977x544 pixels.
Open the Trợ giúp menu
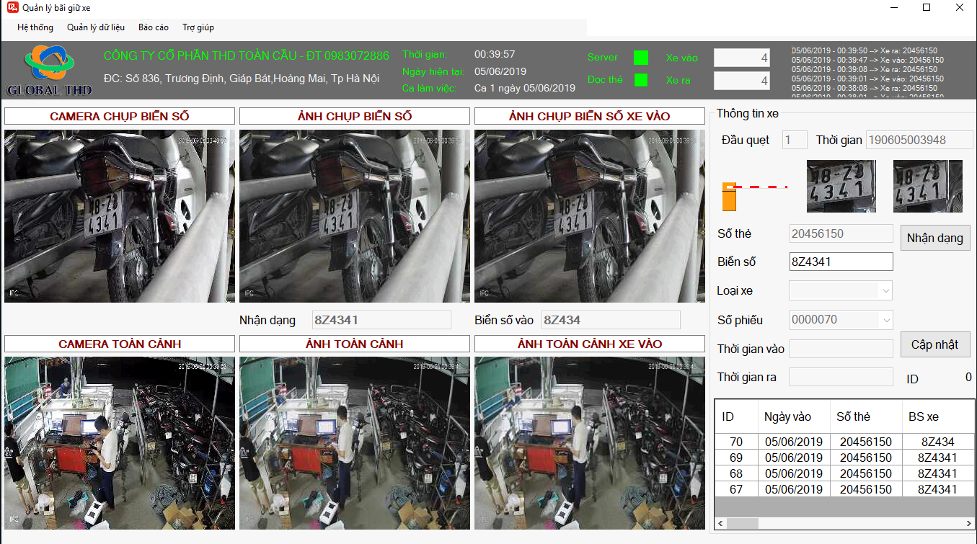[198, 27]
